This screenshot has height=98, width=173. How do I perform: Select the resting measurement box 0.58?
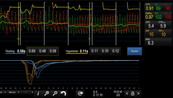pos(53,51)
